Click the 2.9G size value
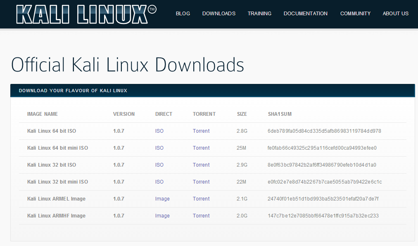 pyautogui.click(x=242, y=165)
